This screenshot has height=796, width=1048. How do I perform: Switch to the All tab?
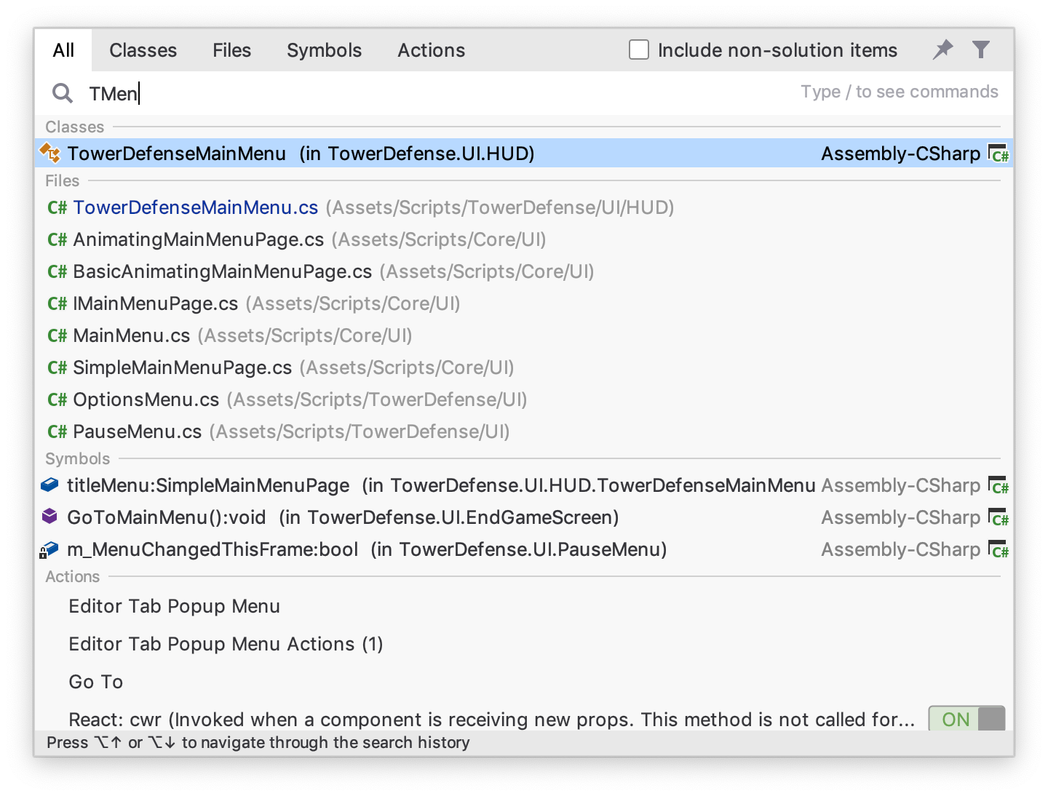63,50
